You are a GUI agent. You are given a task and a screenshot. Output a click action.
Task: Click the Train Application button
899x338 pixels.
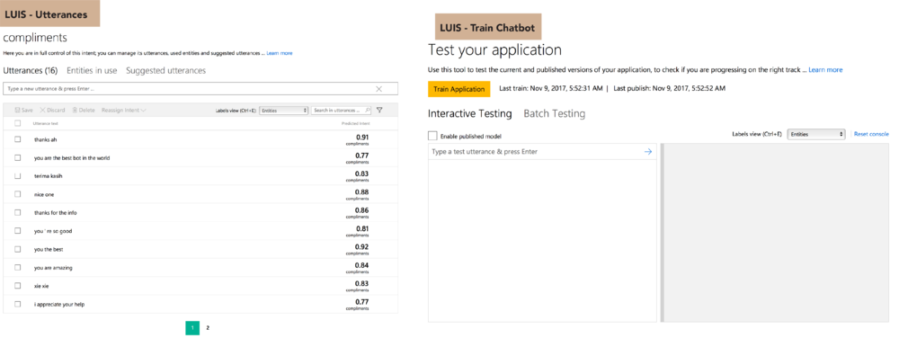[459, 89]
